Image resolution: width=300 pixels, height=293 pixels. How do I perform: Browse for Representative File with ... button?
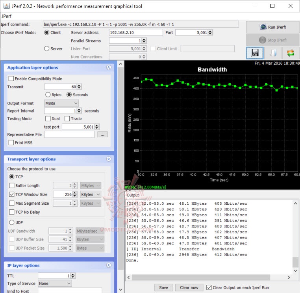pyautogui.click(x=102, y=134)
